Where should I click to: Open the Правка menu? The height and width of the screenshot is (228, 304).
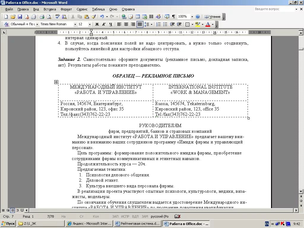pyautogui.click(x=23, y=9)
